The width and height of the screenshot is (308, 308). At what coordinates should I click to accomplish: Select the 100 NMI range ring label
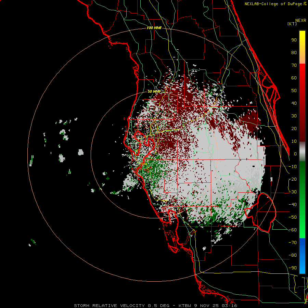coord(154,28)
